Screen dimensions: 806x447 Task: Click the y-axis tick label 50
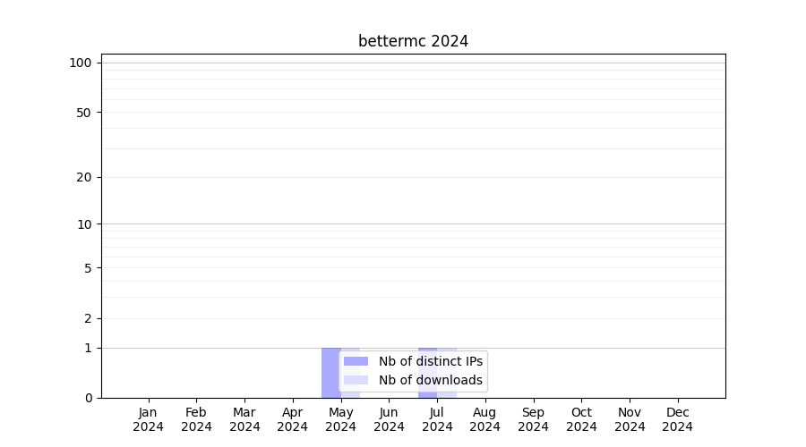click(x=84, y=113)
